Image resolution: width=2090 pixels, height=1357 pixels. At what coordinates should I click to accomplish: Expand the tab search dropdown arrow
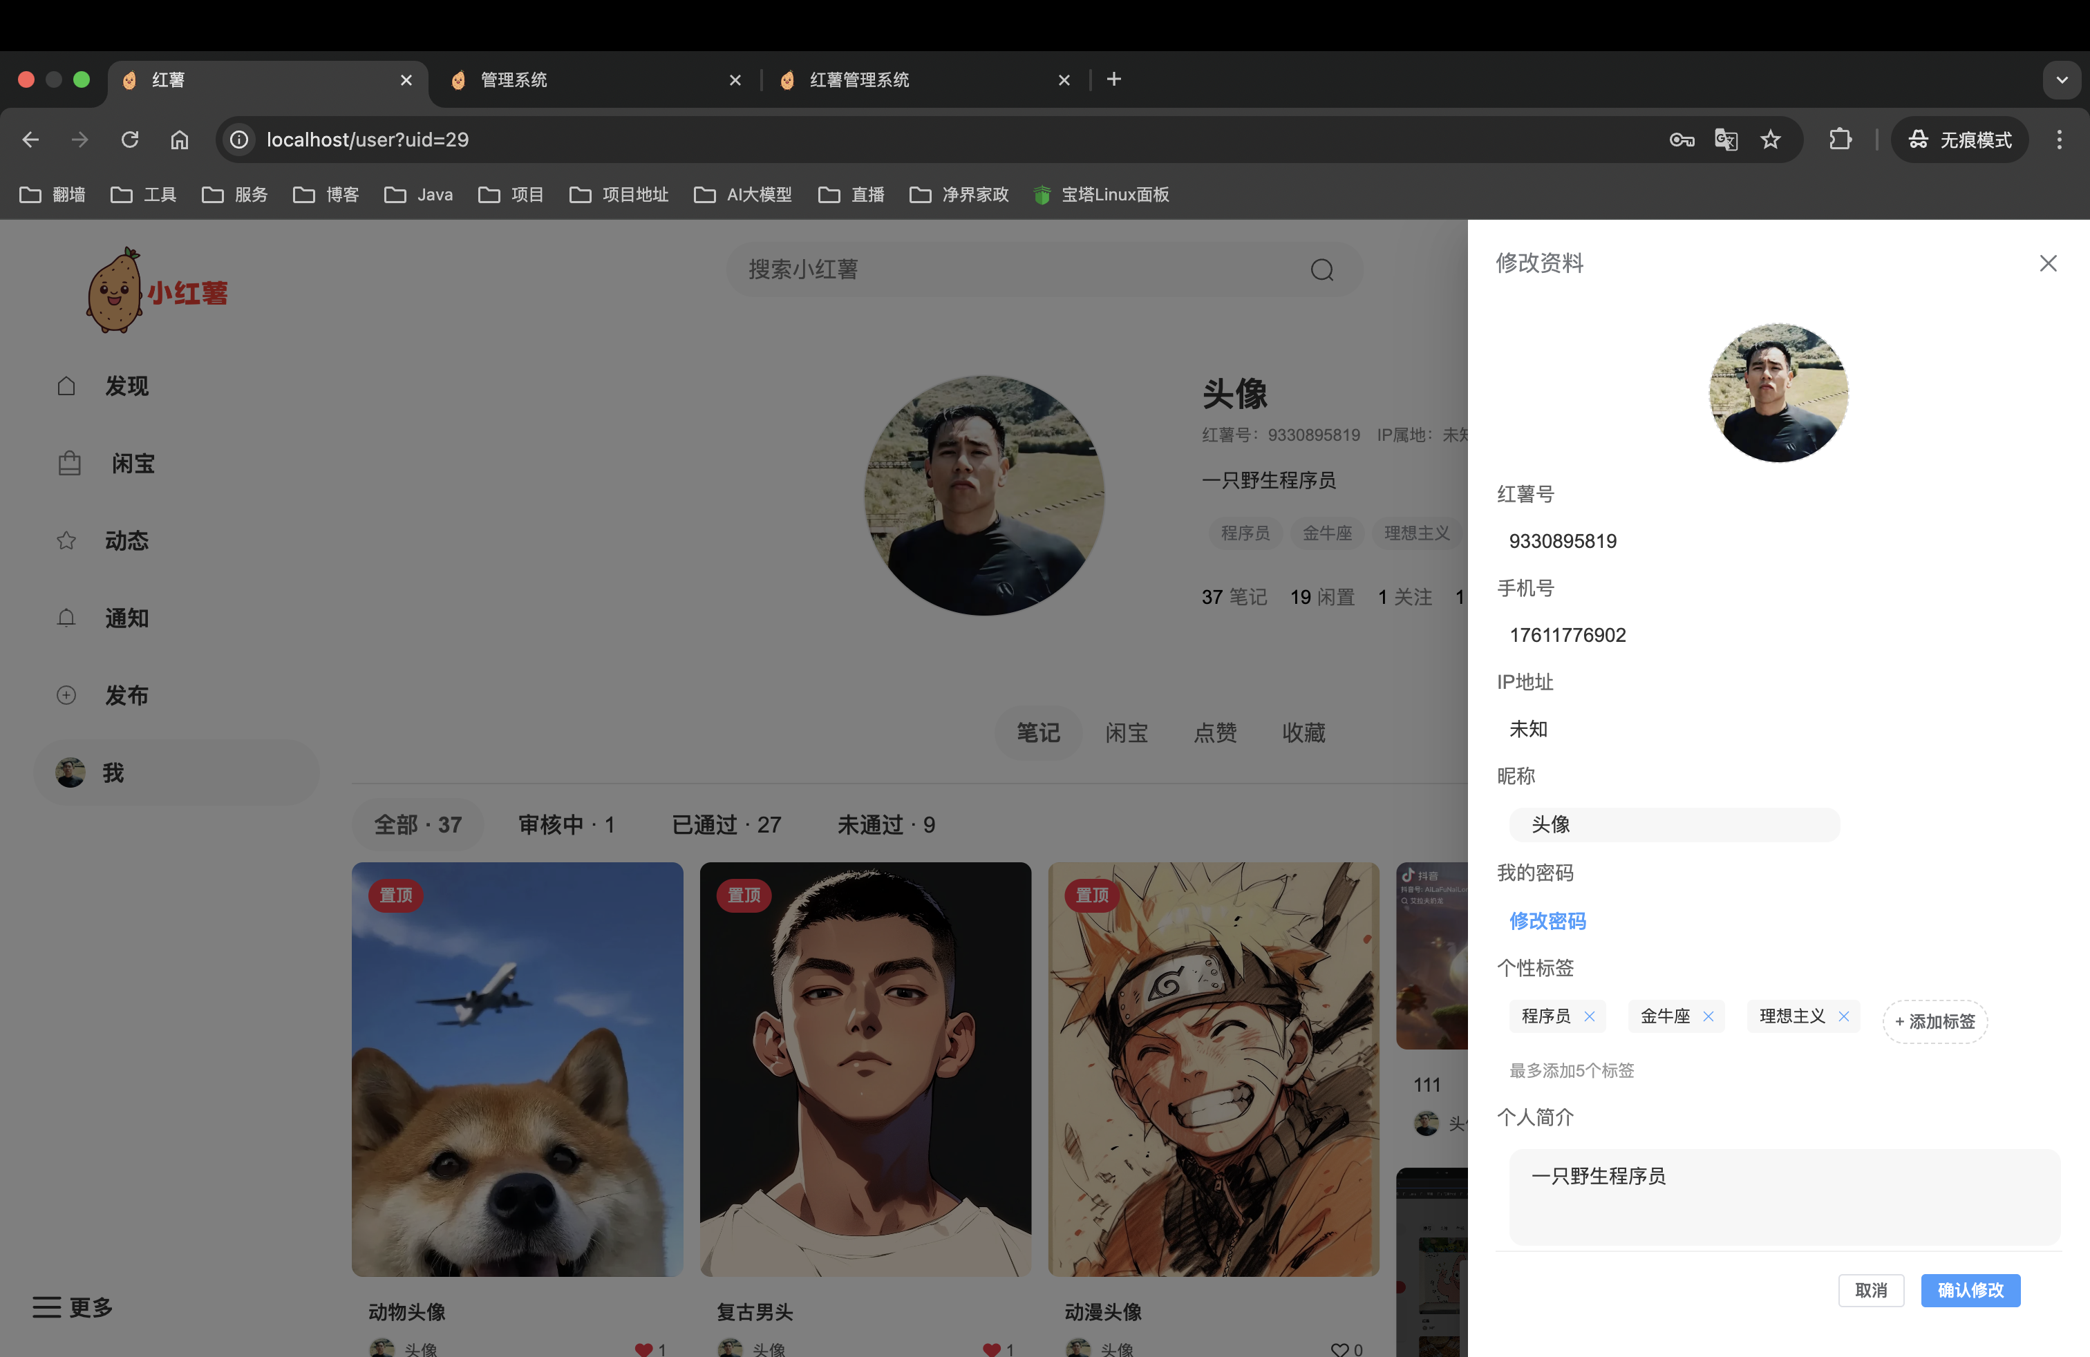coord(2061,80)
